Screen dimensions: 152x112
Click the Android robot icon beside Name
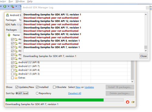pos(9,35)
